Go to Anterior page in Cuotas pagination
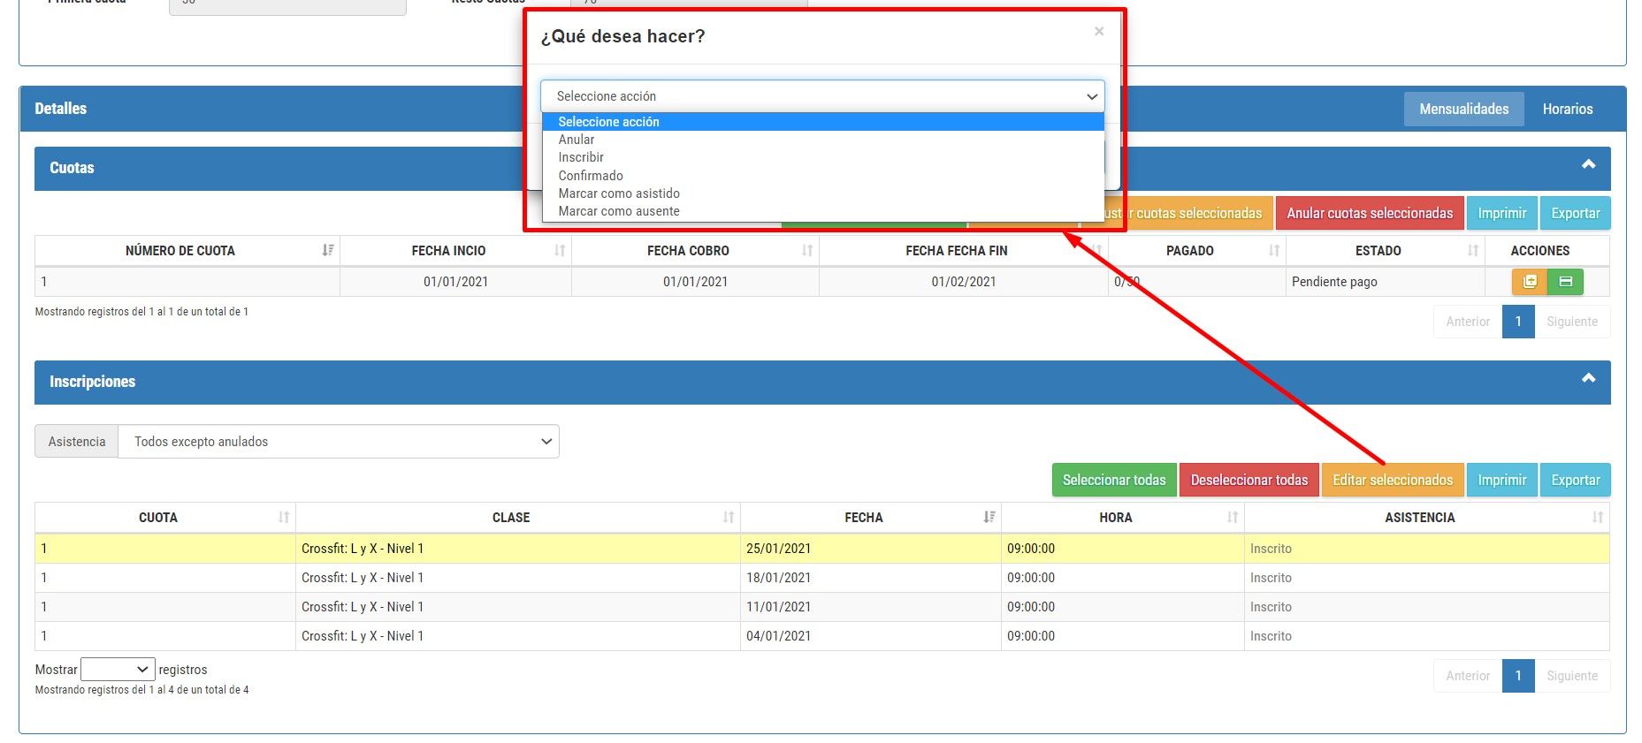This screenshot has height=743, width=1642. tap(1468, 322)
